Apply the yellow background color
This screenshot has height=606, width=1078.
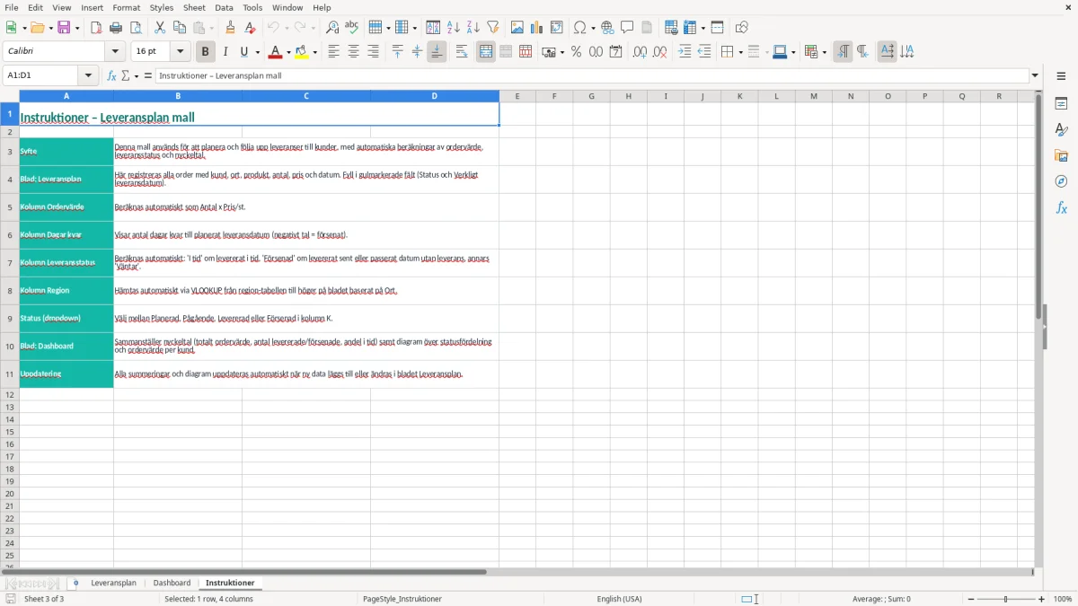[x=303, y=52]
